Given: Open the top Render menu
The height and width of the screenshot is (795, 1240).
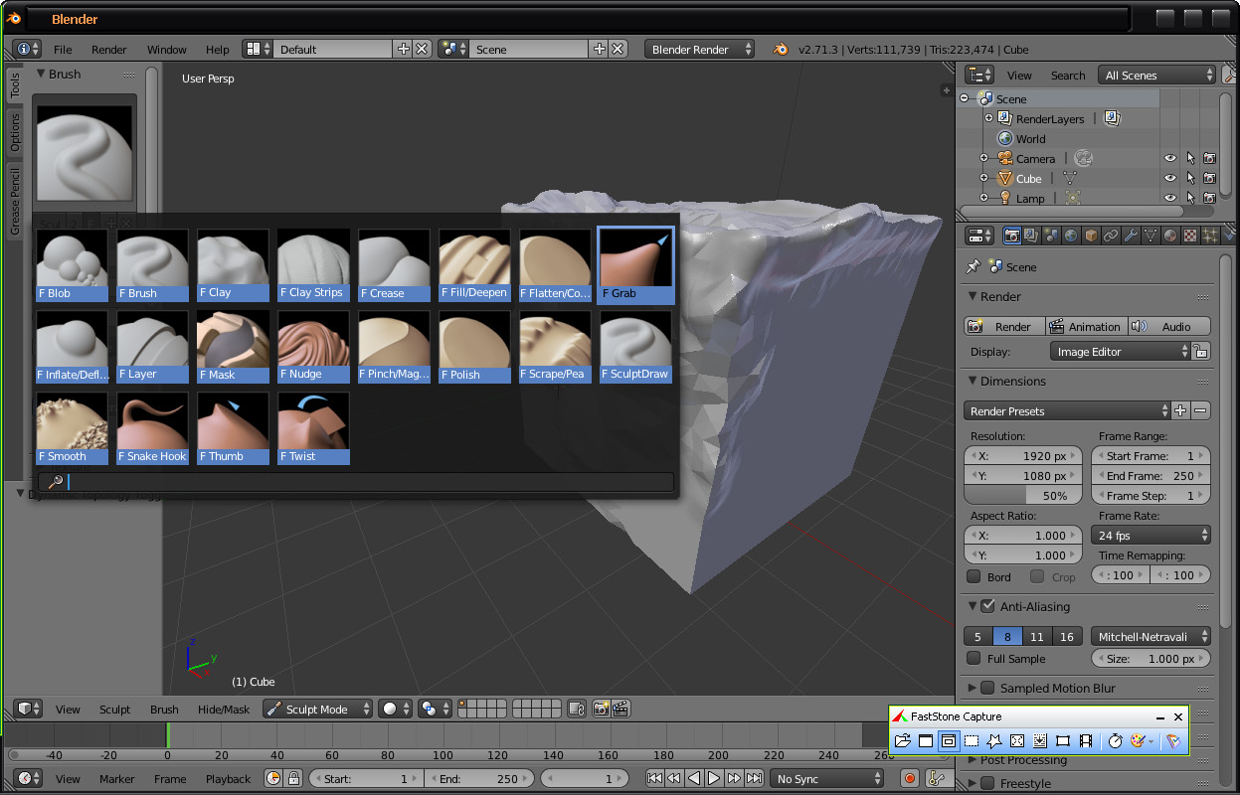Looking at the screenshot, I should 109,49.
